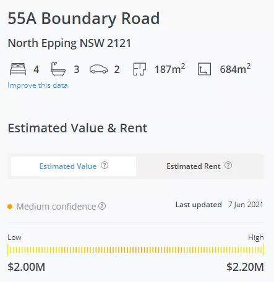
Task: Click the 684m² land area value
Action: tap(235, 69)
